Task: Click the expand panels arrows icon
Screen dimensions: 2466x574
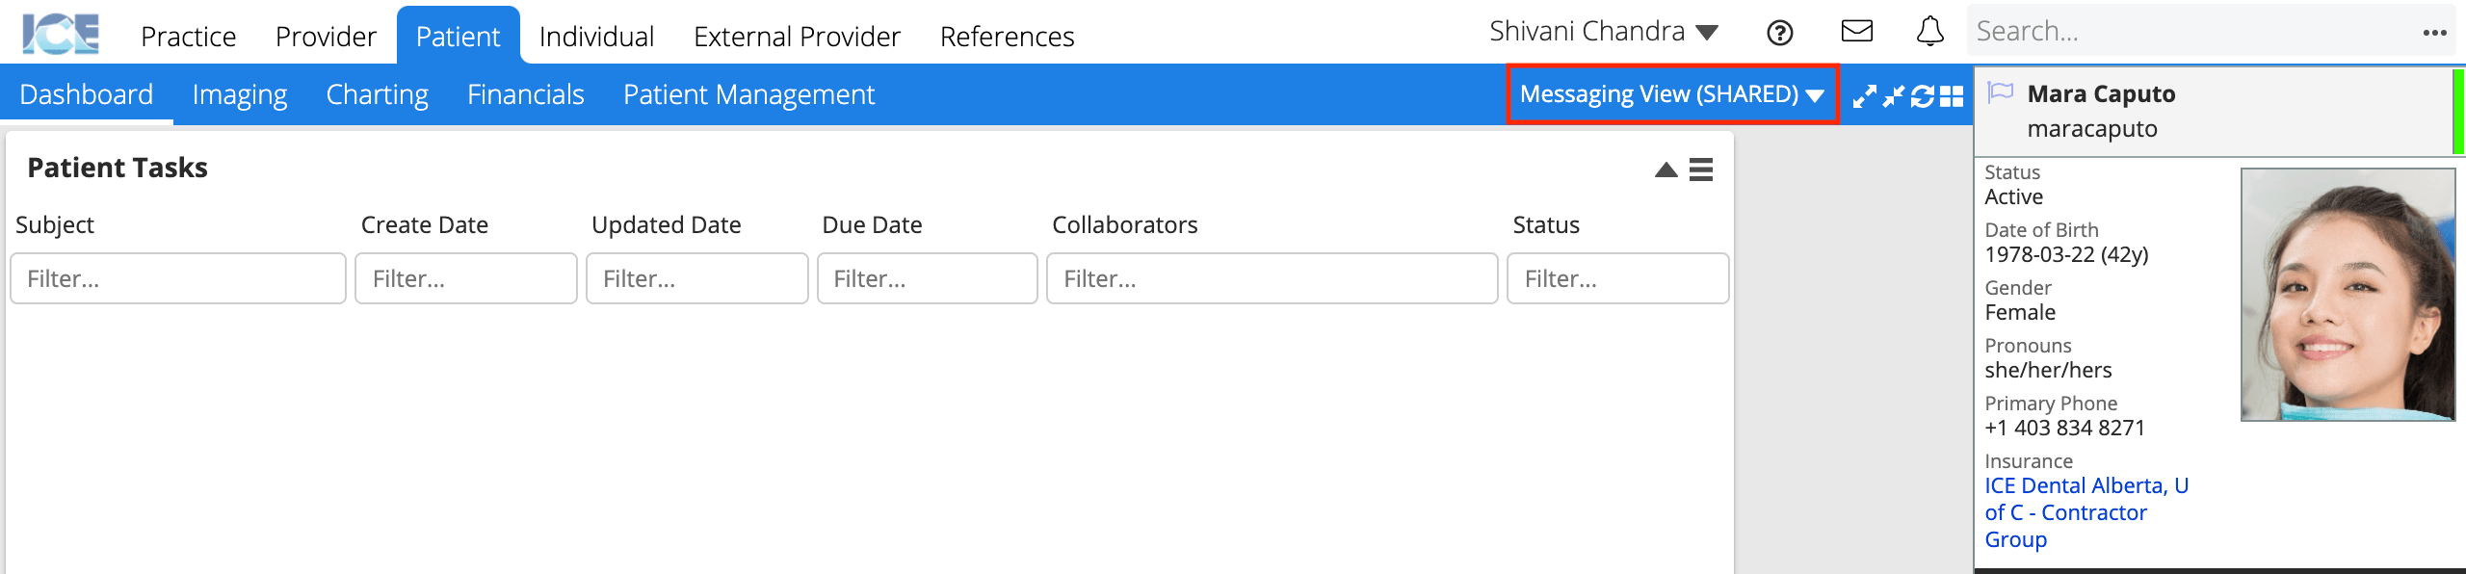Action: [1865, 96]
